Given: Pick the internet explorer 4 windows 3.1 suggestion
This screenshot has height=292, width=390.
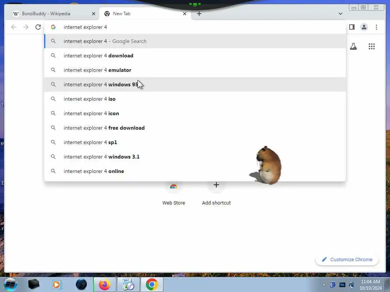Looking at the screenshot, I should click(195, 157).
